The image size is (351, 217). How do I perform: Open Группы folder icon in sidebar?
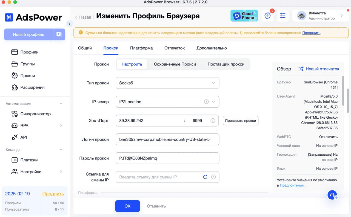pos(15,64)
